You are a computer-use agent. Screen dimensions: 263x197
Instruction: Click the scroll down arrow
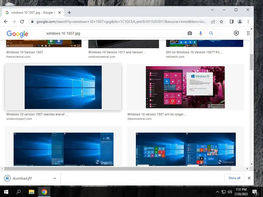pyautogui.click(x=251, y=164)
